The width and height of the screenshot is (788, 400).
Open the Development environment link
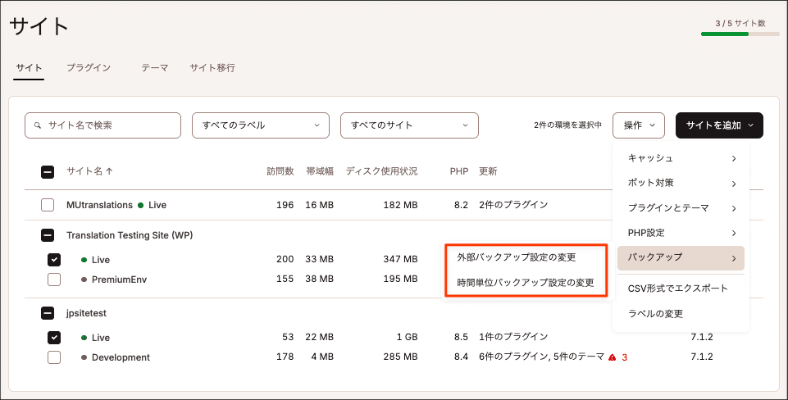point(121,357)
